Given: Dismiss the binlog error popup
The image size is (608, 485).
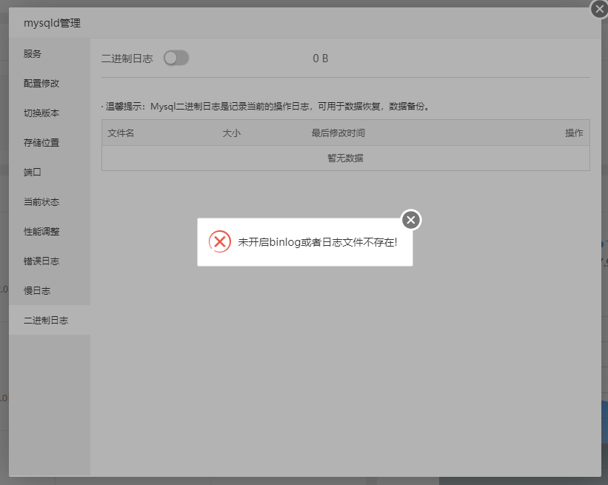Looking at the screenshot, I should point(410,219).
